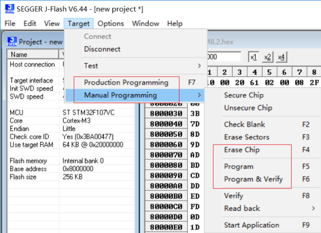Click address row 8000040
The image size is (321, 233).
click(x=166, y=124)
